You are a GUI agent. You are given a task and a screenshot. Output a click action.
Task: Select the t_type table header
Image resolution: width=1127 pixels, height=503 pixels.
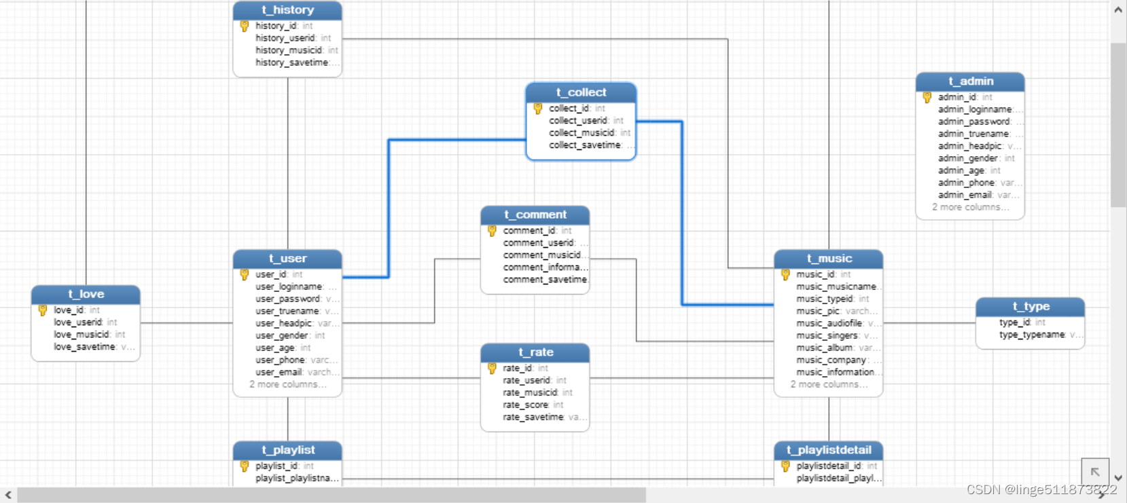click(x=1031, y=306)
